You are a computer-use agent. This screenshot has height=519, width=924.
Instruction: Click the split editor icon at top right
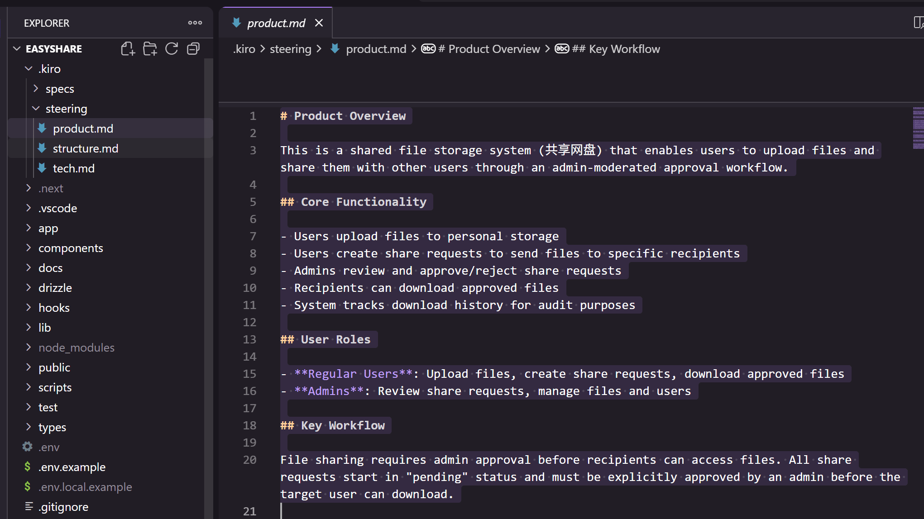(x=918, y=23)
